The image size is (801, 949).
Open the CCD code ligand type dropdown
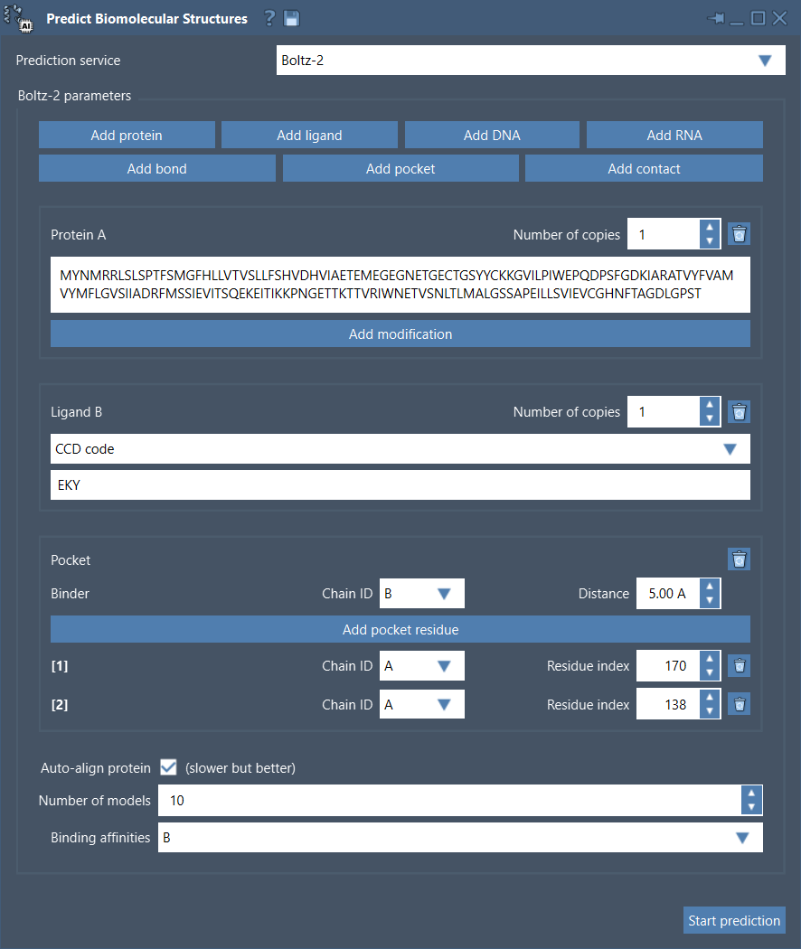tap(400, 449)
